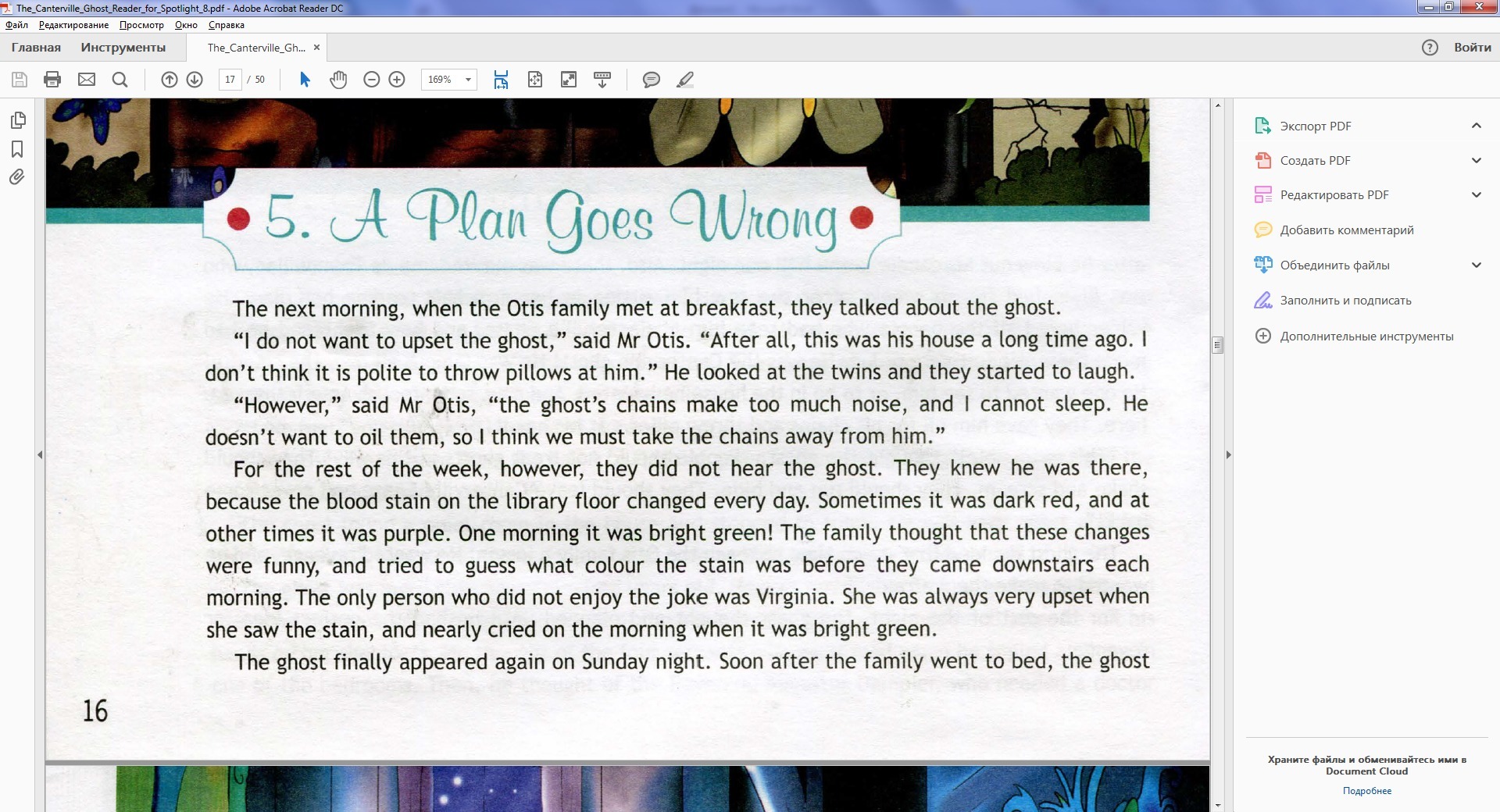This screenshot has height=812, width=1500.
Task: Open the Файл menu
Action: tap(16, 25)
